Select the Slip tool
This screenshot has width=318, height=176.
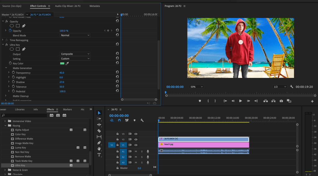[99, 137]
